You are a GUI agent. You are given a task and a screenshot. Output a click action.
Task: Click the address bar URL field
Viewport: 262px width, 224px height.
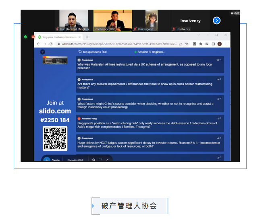coord(117,44)
